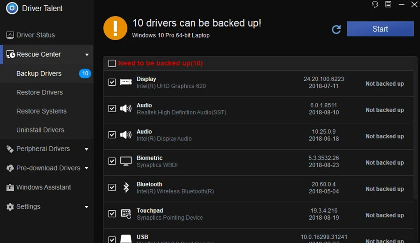Open the support headset icon

click(x=375, y=4)
